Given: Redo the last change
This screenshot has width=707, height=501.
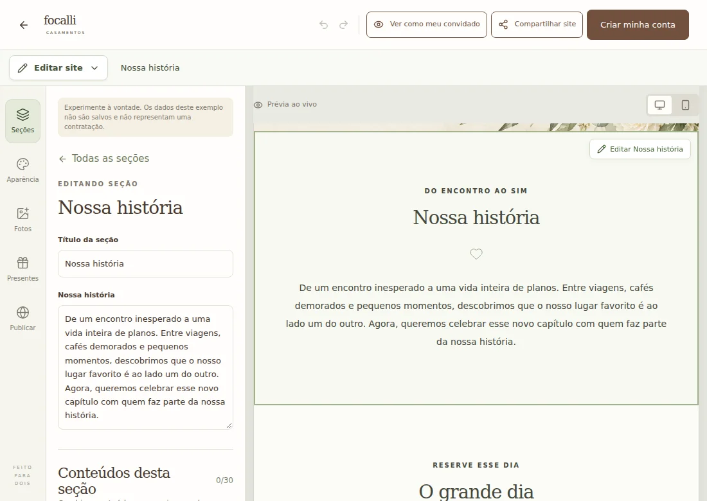Looking at the screenshot, I should (344, 25).
